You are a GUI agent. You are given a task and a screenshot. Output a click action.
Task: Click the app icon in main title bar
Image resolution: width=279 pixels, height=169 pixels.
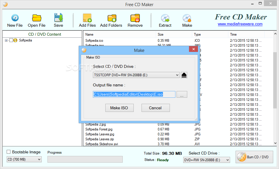5,4
